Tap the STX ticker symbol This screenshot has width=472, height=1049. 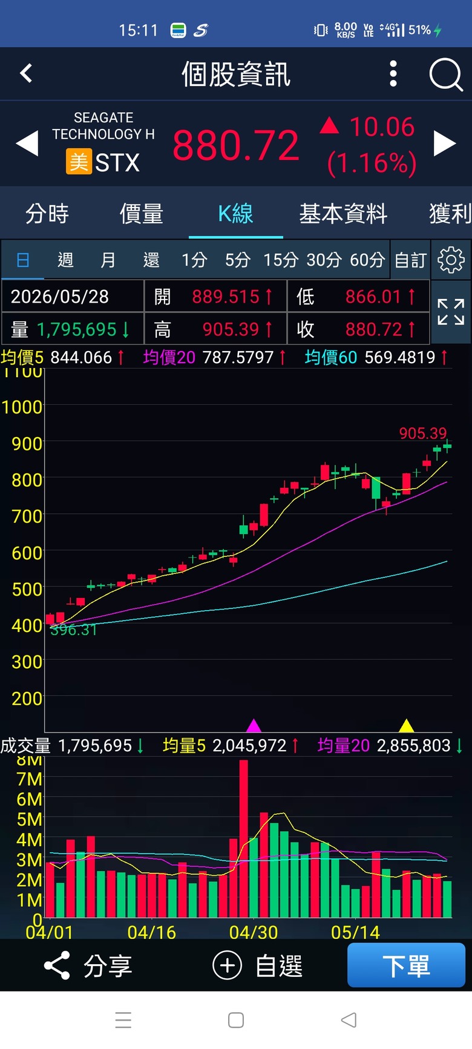[x=117, y=162]
